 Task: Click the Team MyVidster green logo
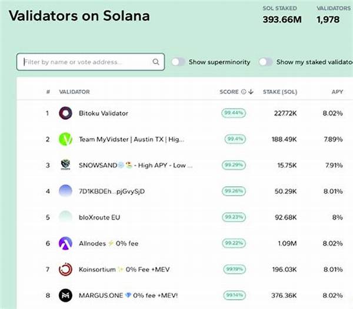coord(65,139)
